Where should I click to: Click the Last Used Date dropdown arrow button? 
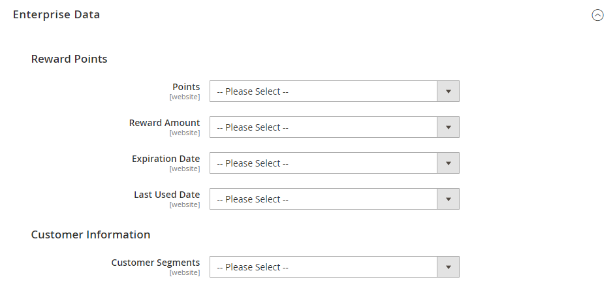click(449, 199)
